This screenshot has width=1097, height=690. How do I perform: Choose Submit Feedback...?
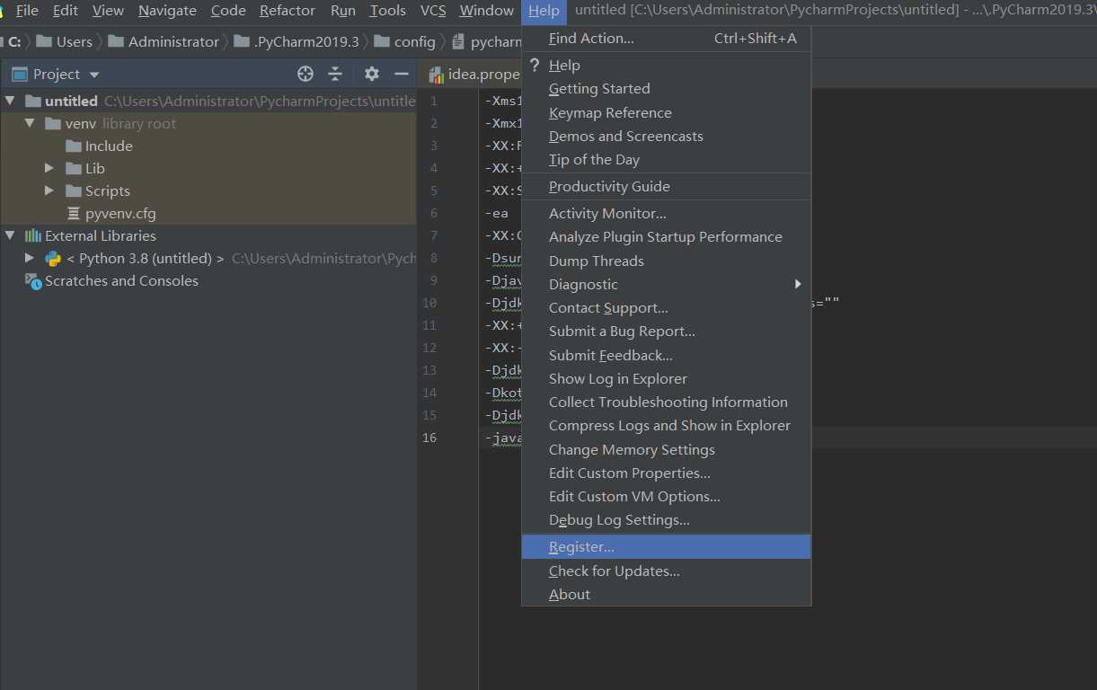click(x=666, y=355)
